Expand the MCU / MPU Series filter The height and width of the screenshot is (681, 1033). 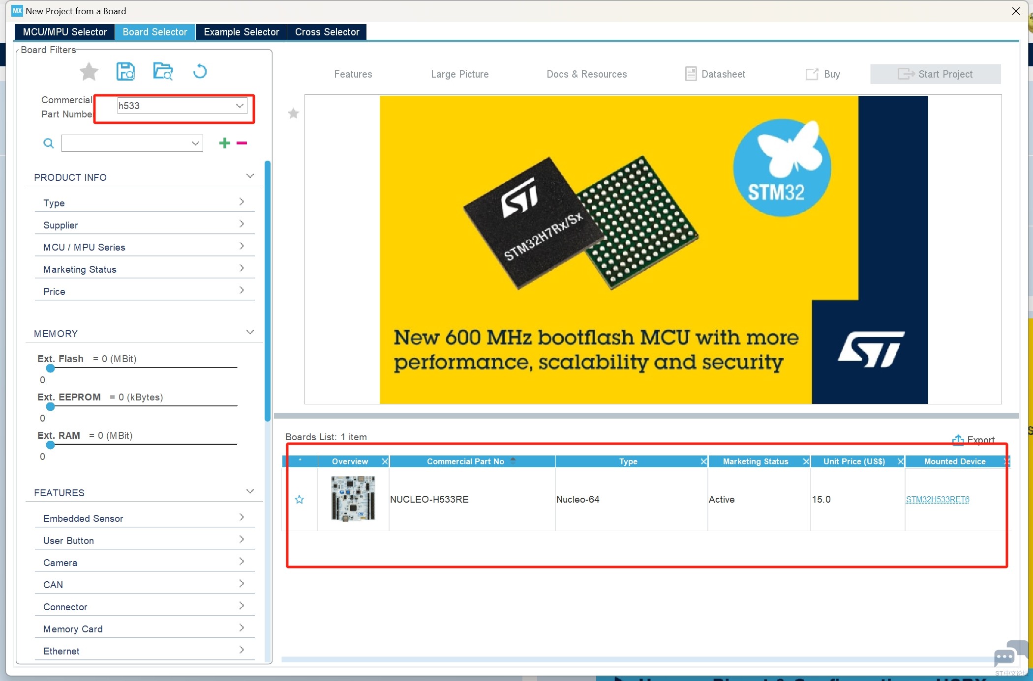coord(145,247)
